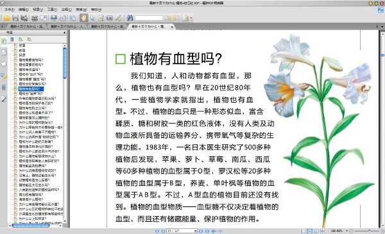
Task: Open the Comments panel icon
Action: tap(4, 76)
